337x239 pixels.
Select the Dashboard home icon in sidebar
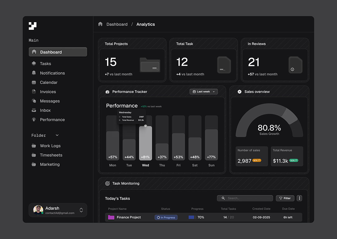point(34,52)
